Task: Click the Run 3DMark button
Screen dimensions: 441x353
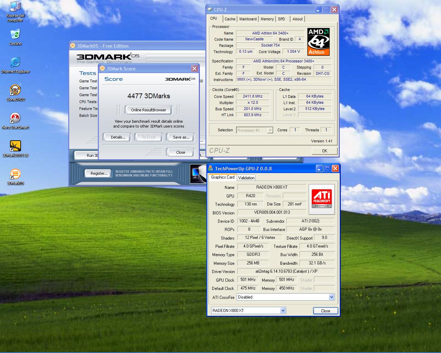Action: tap(87, 155)
